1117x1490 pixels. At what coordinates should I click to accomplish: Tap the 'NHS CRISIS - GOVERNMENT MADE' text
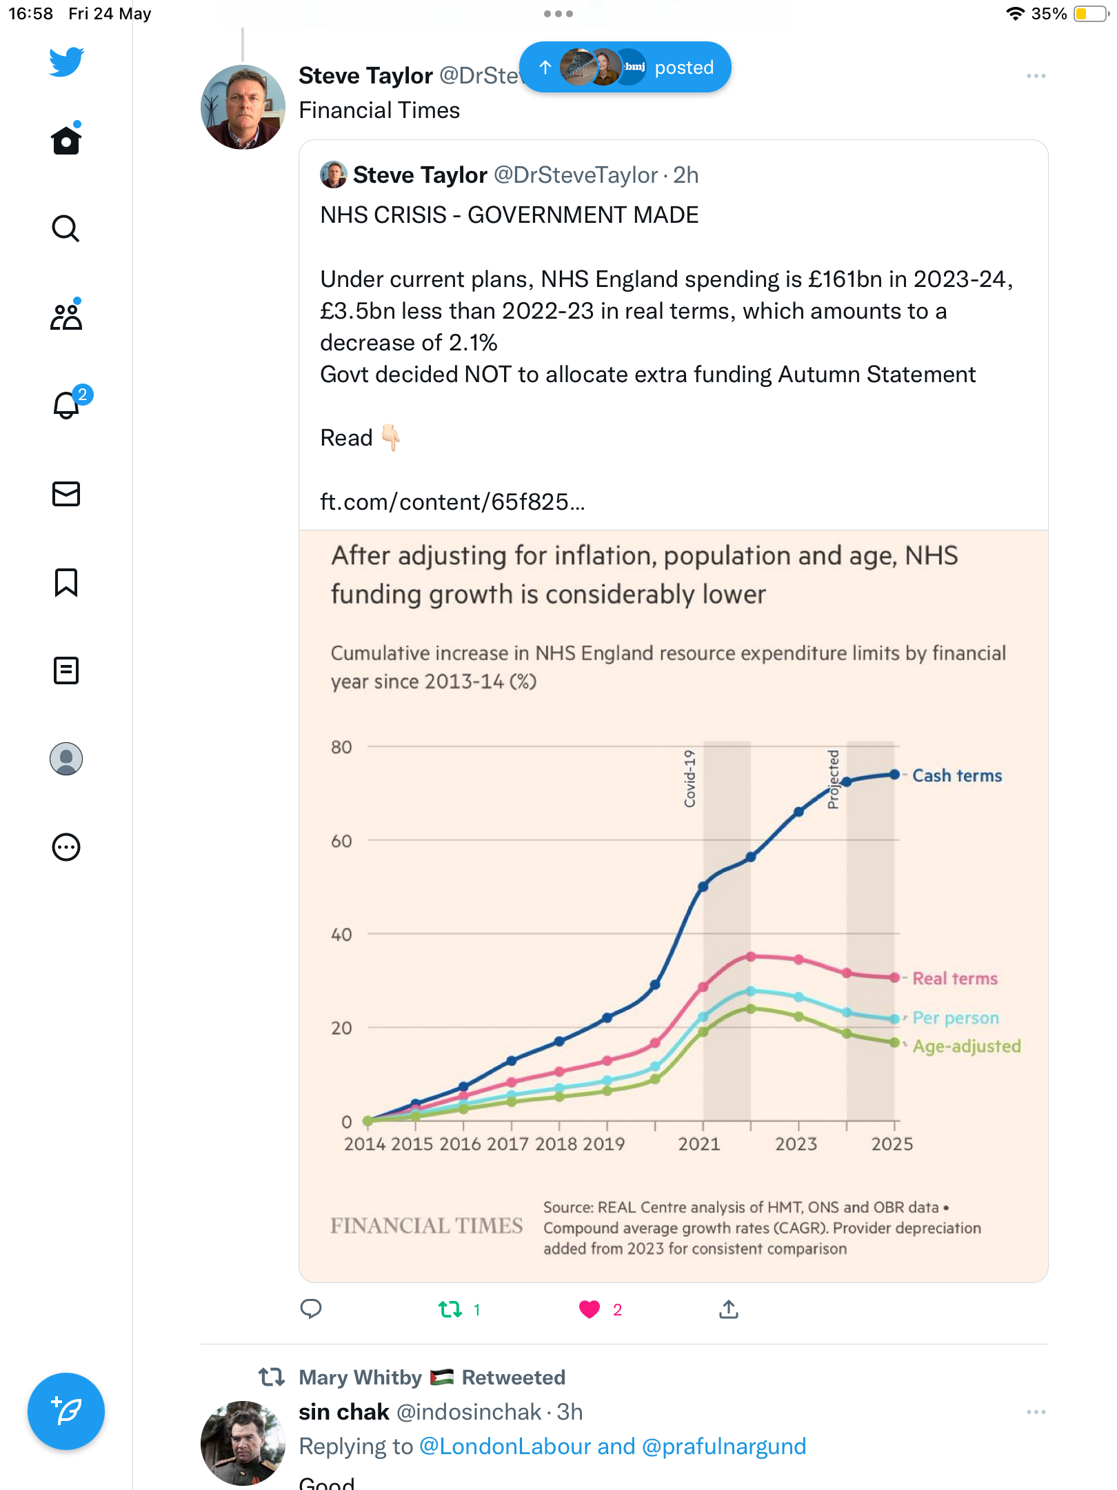(509, 215)
